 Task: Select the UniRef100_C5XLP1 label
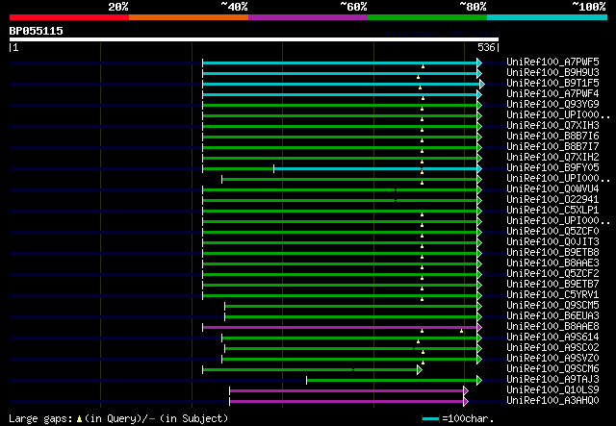pyautogui.click(x=552, y=210)
